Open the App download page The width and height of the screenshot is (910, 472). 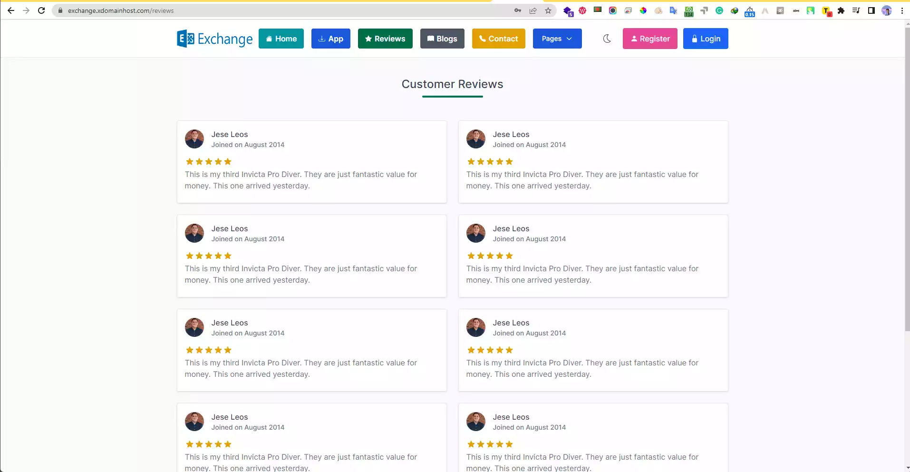pyautogui.click(x=330, y=39)
